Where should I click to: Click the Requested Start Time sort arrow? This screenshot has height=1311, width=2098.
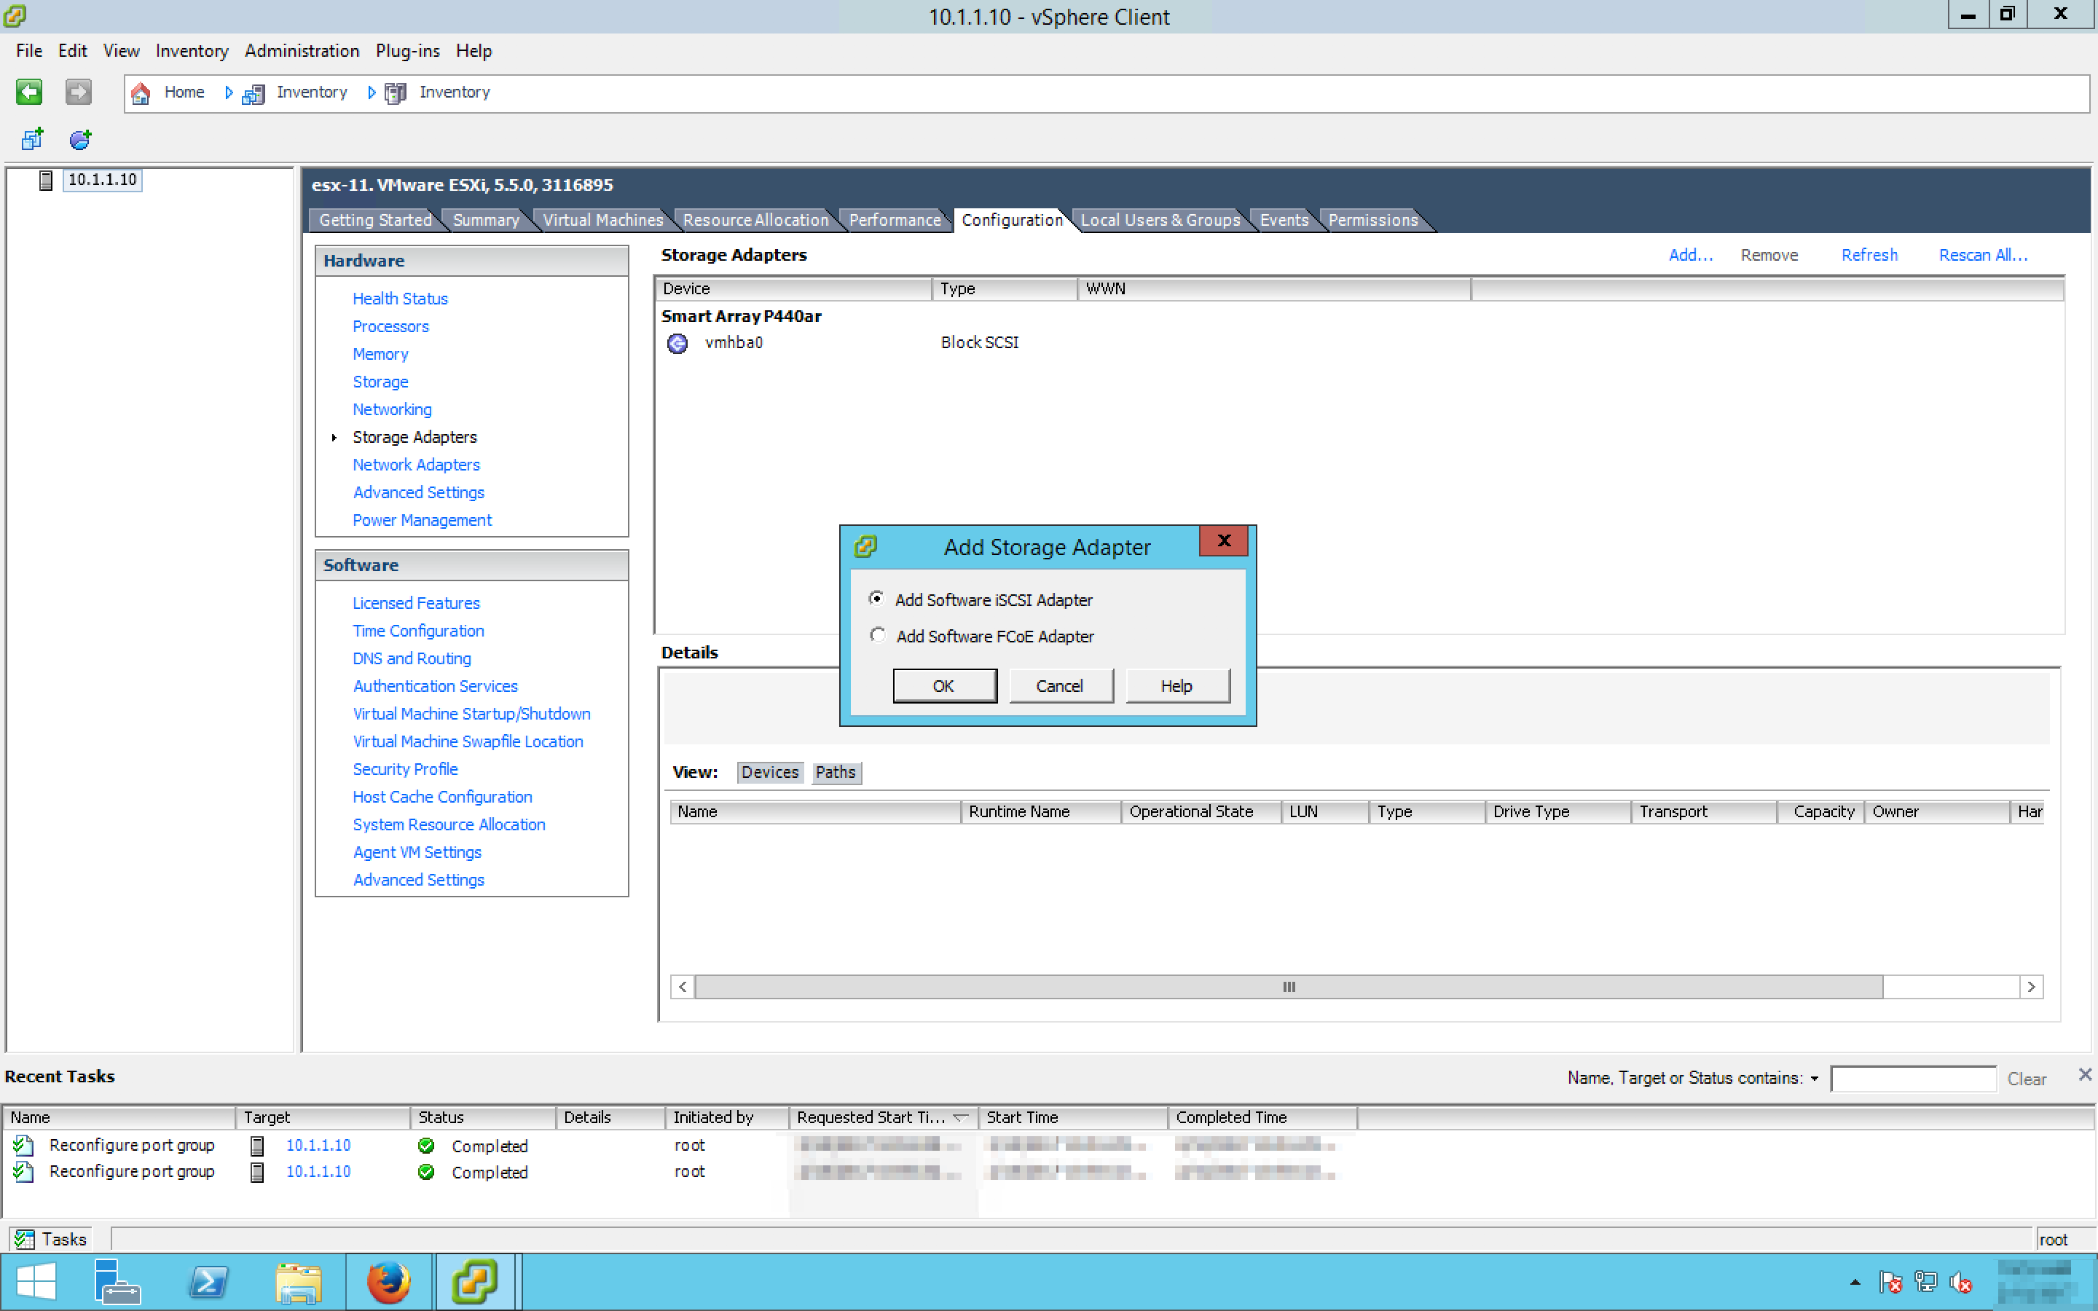[x=961, y=1118]
